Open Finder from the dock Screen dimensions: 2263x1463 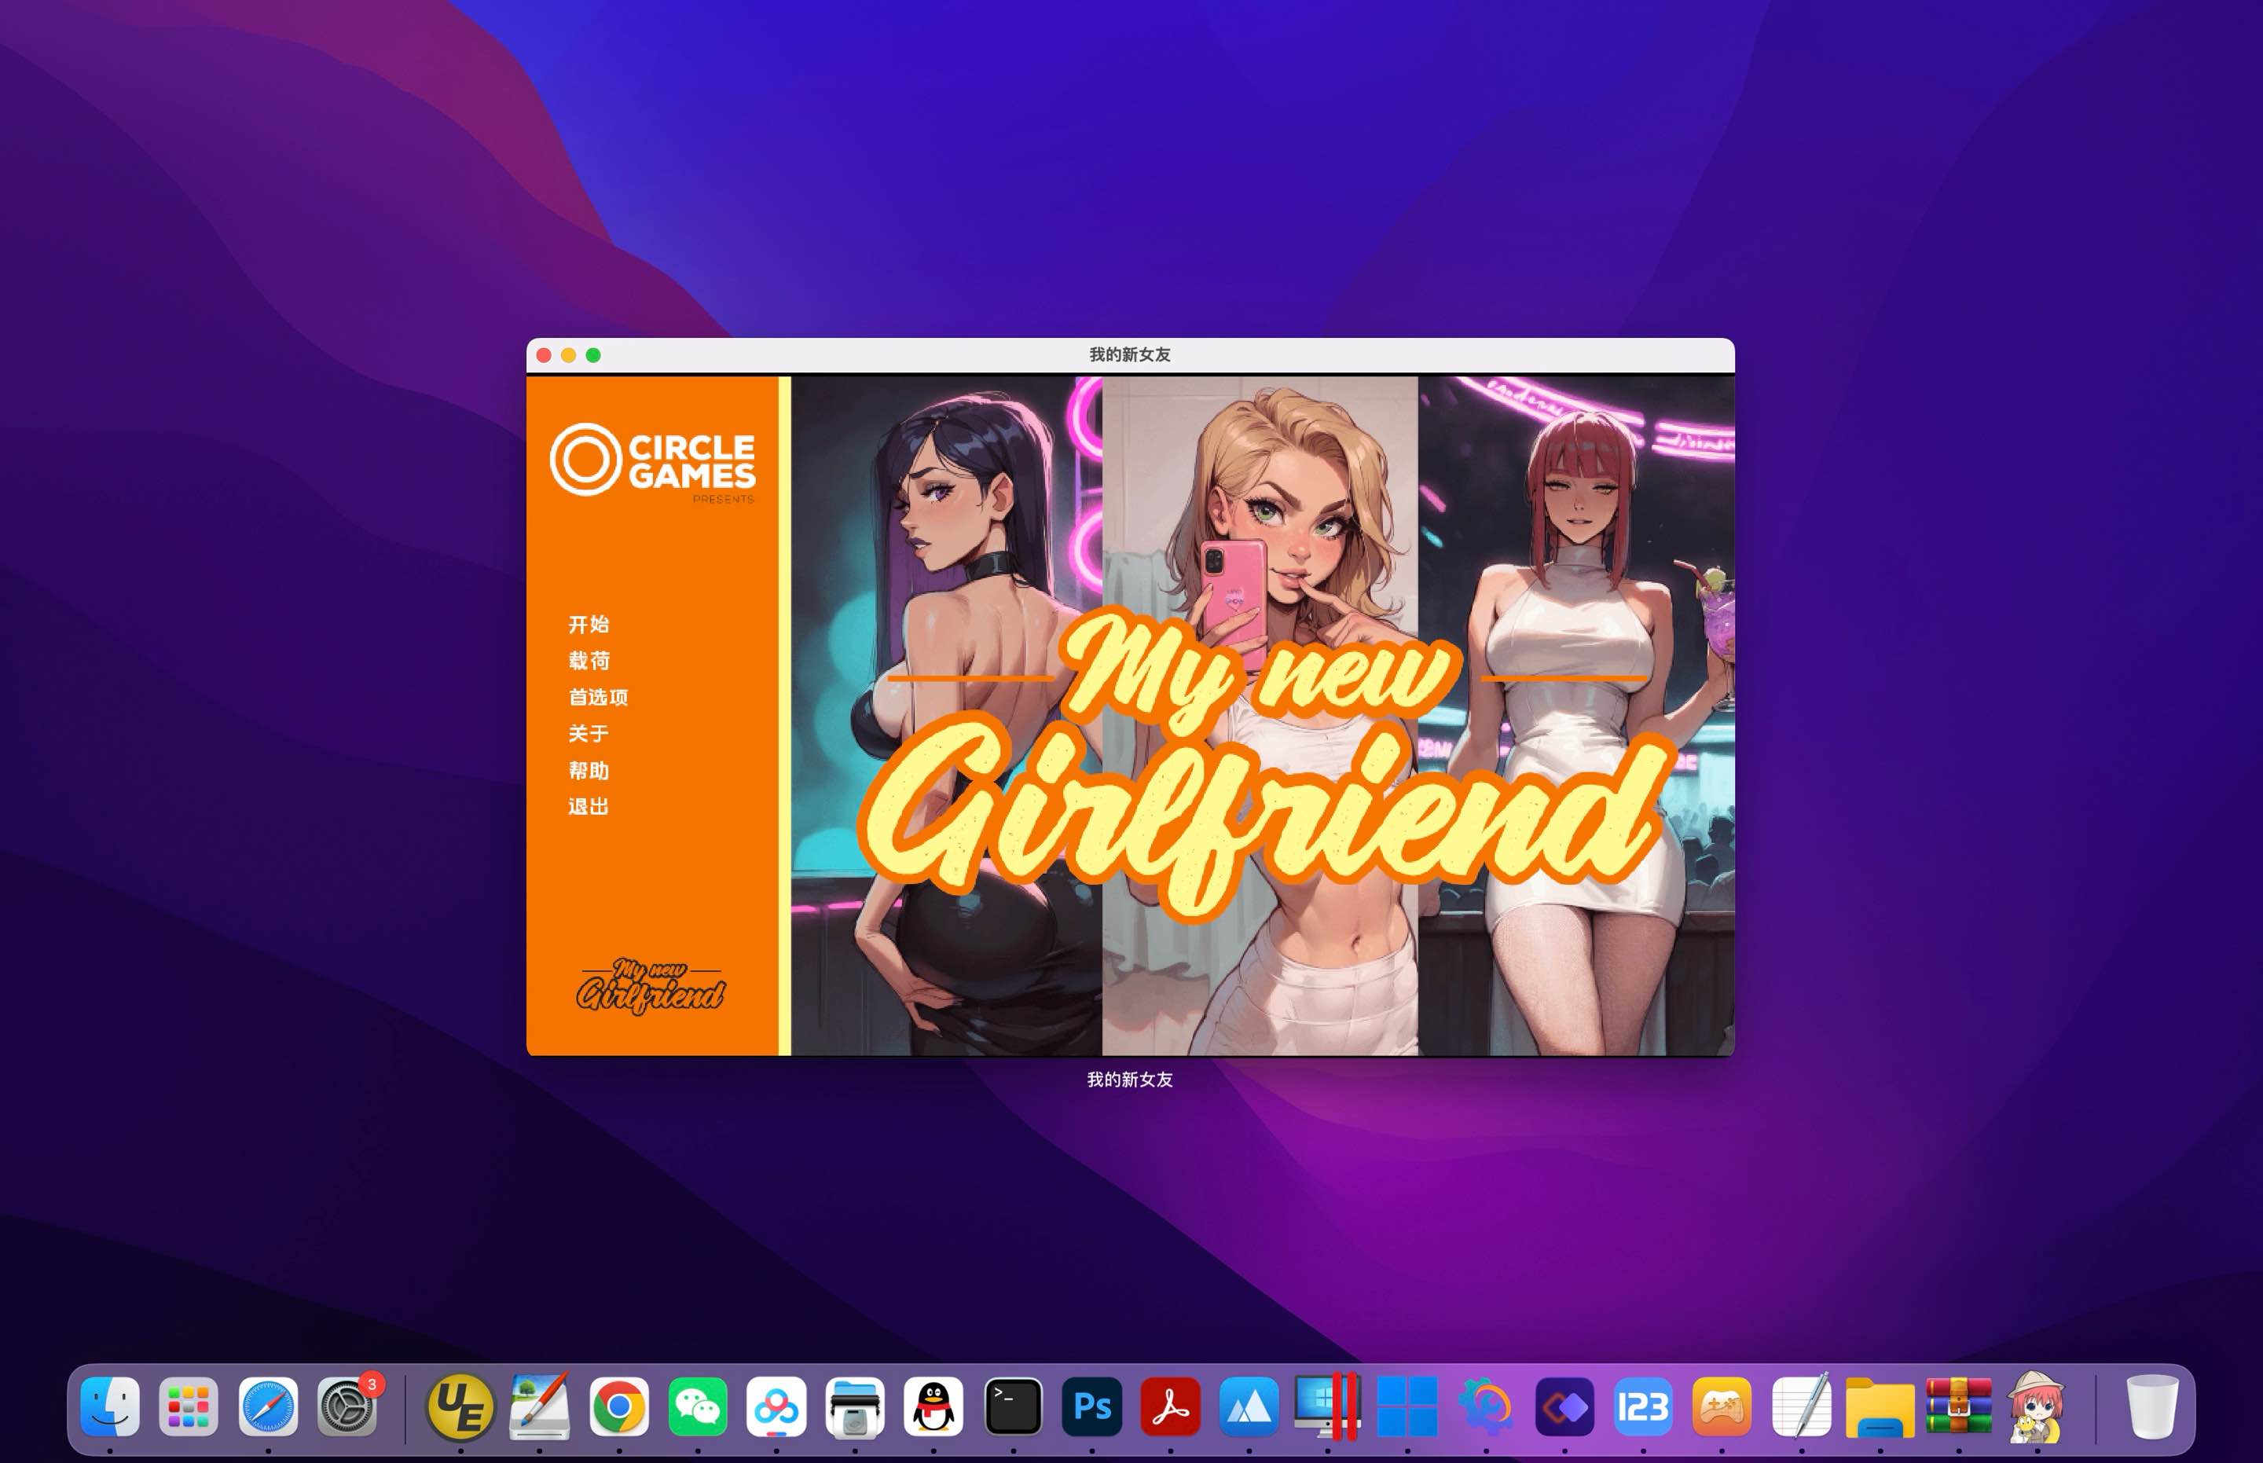[110, 1406]
